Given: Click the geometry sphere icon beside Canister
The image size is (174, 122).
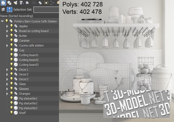Looking at the screenshot, I should point(16,41).
